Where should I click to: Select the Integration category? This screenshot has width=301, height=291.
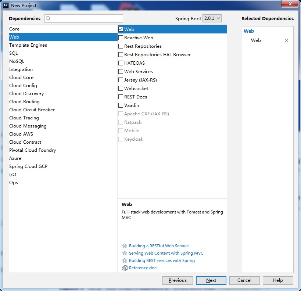point(63,69)
